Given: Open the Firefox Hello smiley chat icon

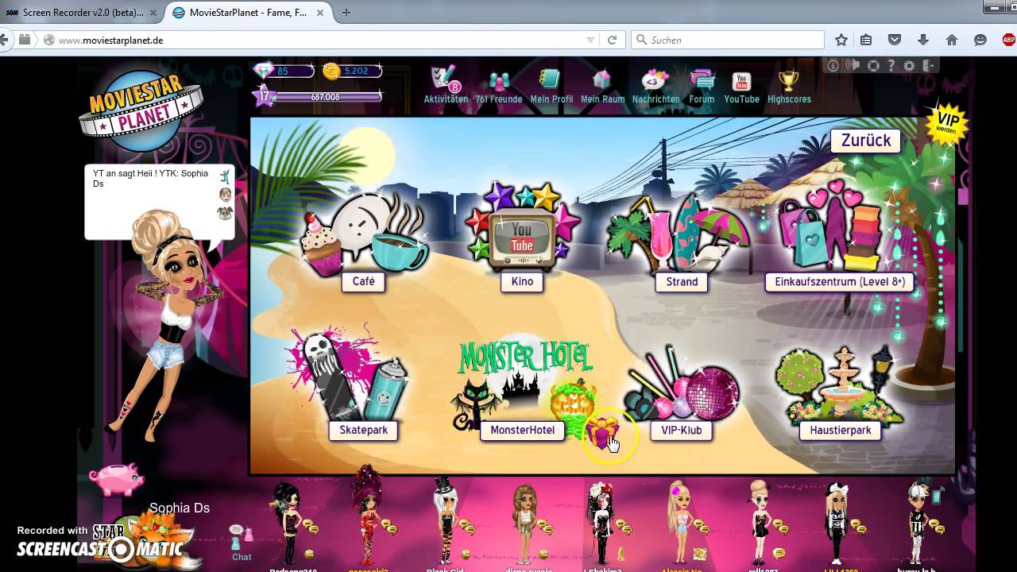Looking at the screenshot, I should pyautogui.click(x=980, y=40).
